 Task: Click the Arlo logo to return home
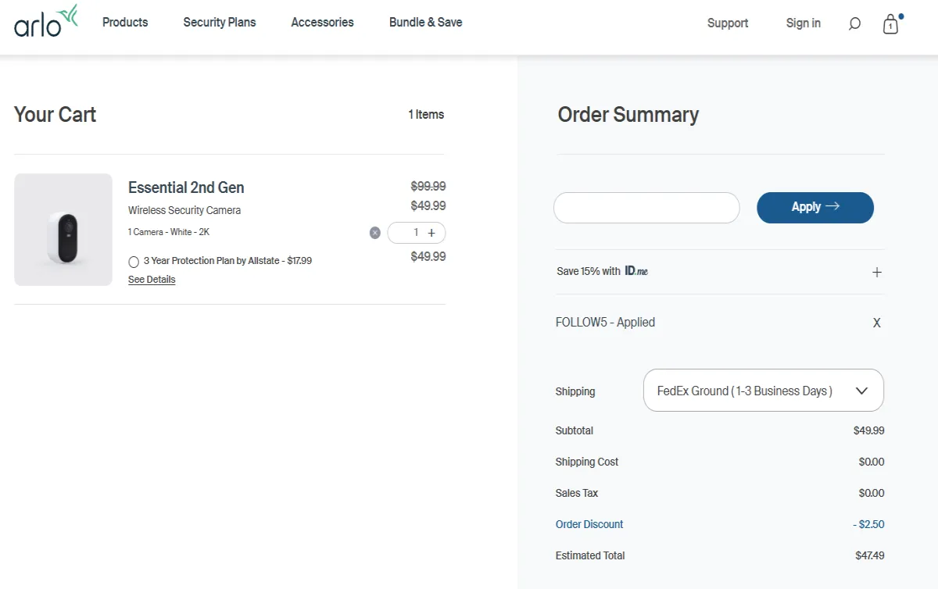click(x=45, y=23)
